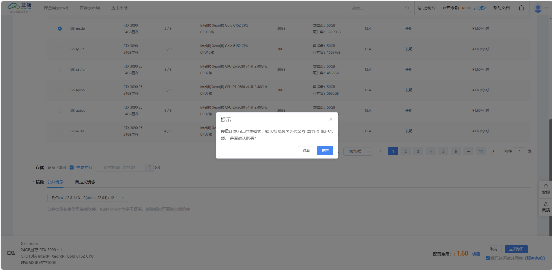Expand the user account chevron
This screenshot has width=552, height=270.
coord(546,8)
